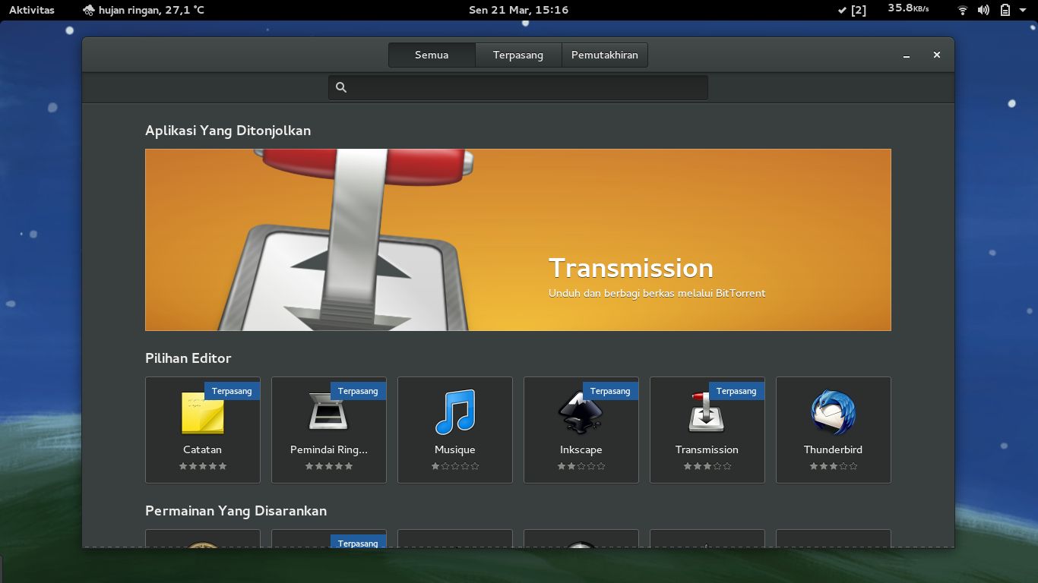Open the Thunderbird app icon
The image size is (1038, 583).
click(x=834, y=413)
